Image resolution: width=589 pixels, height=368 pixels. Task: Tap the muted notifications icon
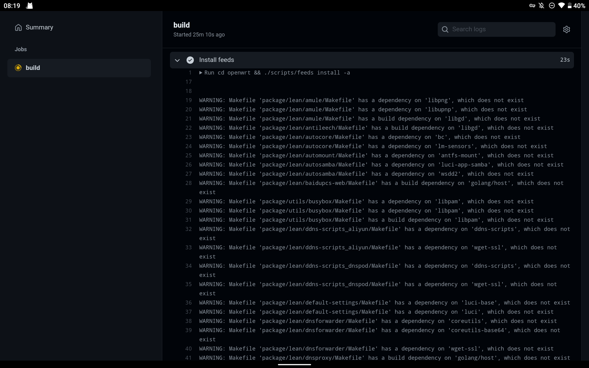541,6
